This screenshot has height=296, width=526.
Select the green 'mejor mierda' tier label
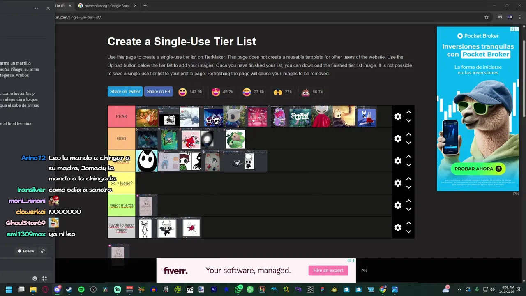[122, 205]
